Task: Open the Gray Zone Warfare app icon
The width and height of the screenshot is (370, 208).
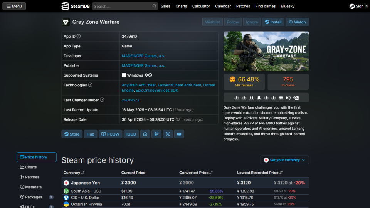Action: point(66,22)
